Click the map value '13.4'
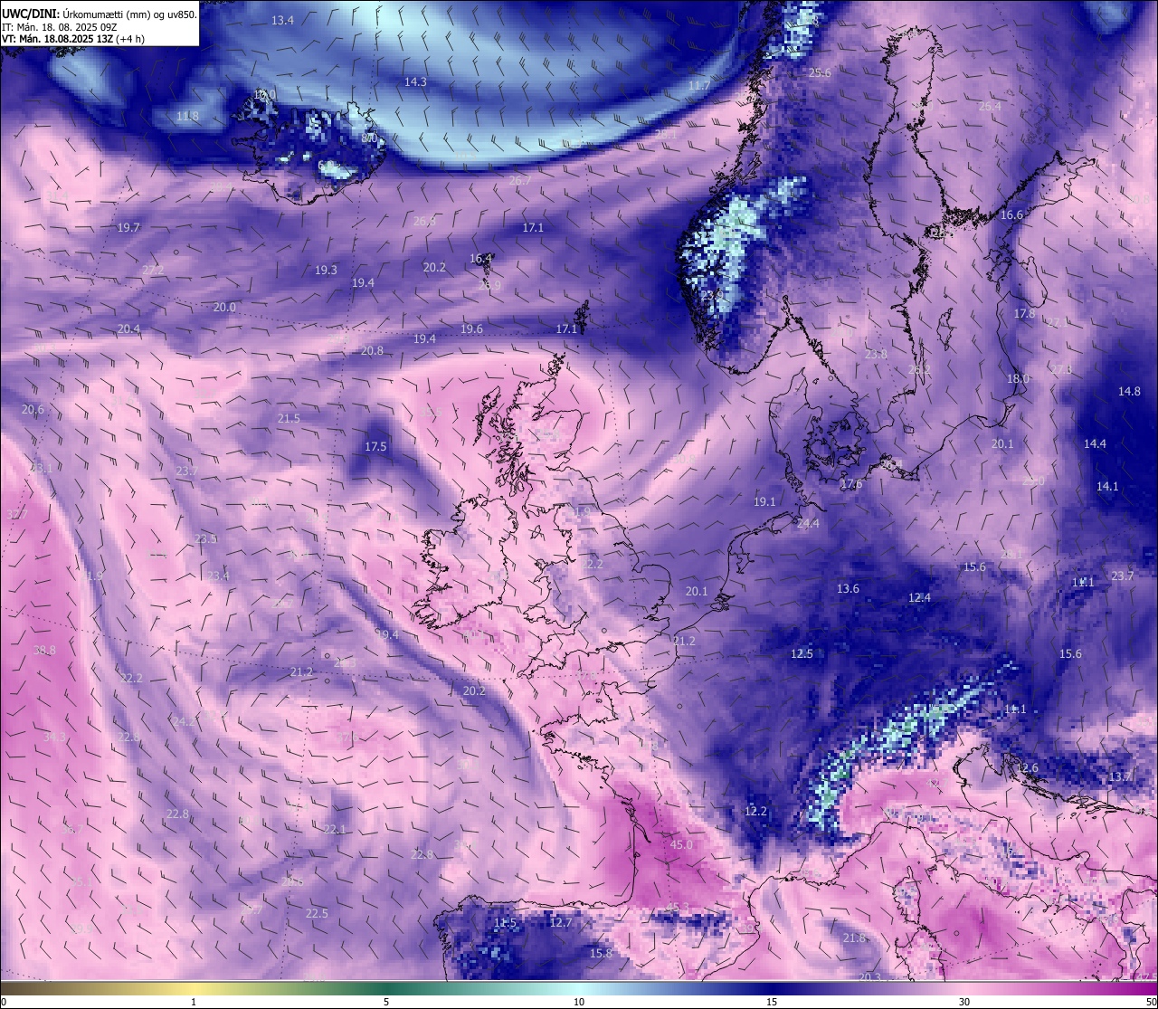Viewport: 1158px width, 1009px height. (x=283, y=20)
